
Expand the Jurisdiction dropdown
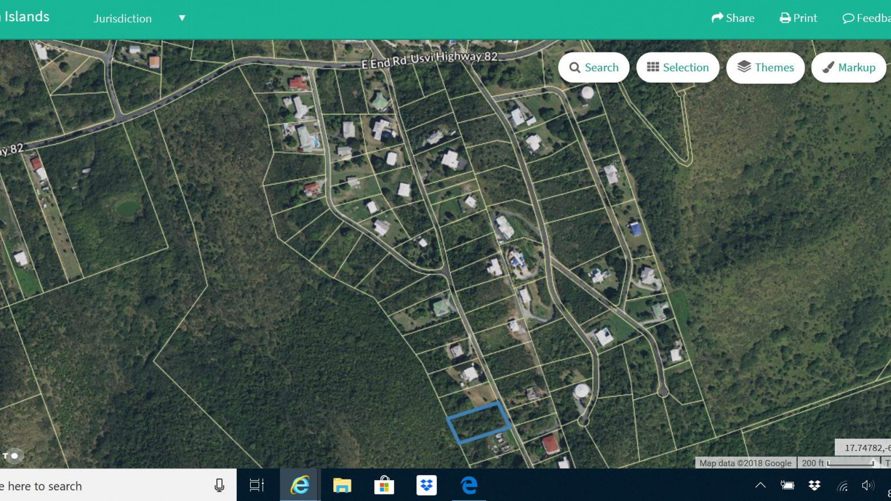click(123, 19)
